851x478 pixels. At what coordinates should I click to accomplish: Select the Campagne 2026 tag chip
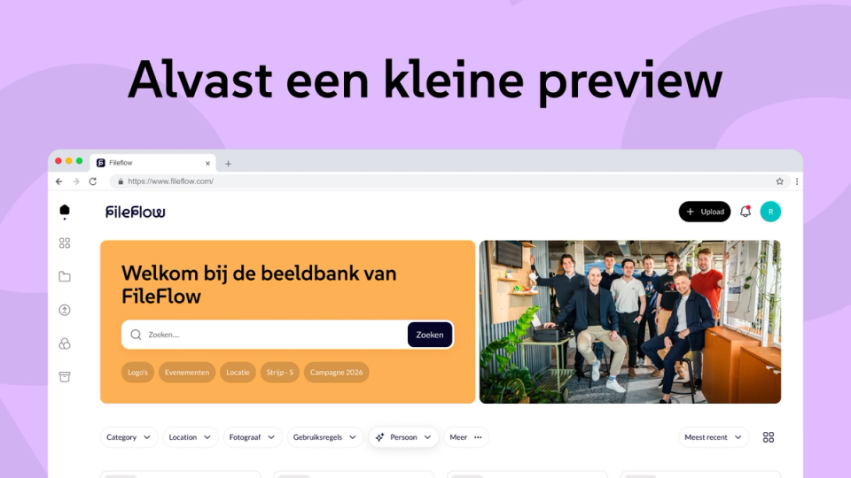[337, 373]
